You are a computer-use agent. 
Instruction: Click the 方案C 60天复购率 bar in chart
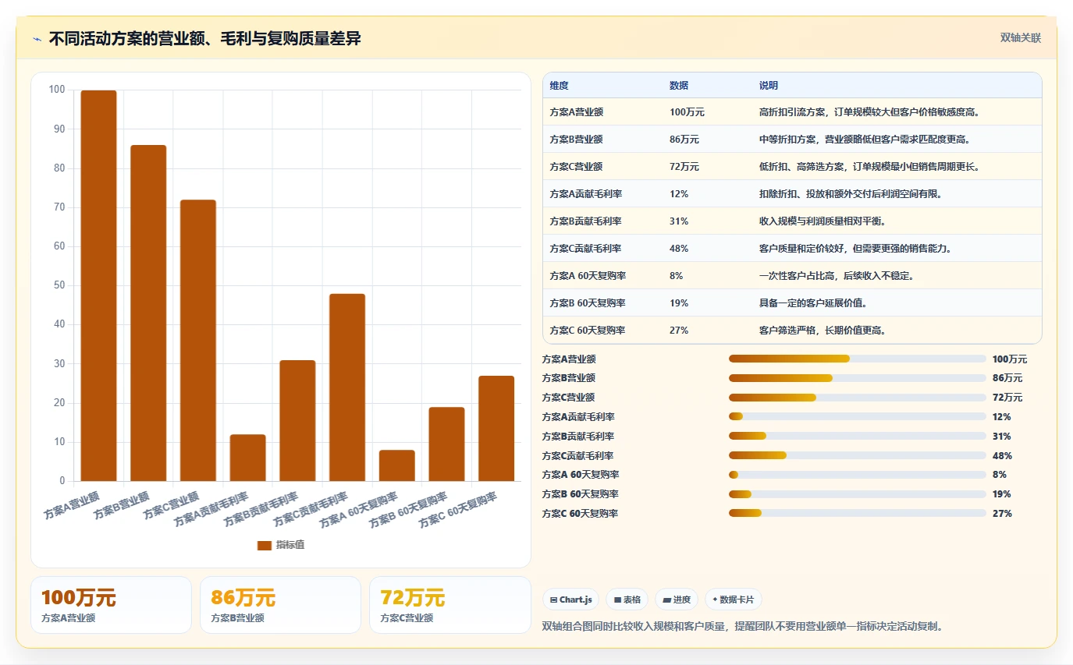(x=496, y=428)
